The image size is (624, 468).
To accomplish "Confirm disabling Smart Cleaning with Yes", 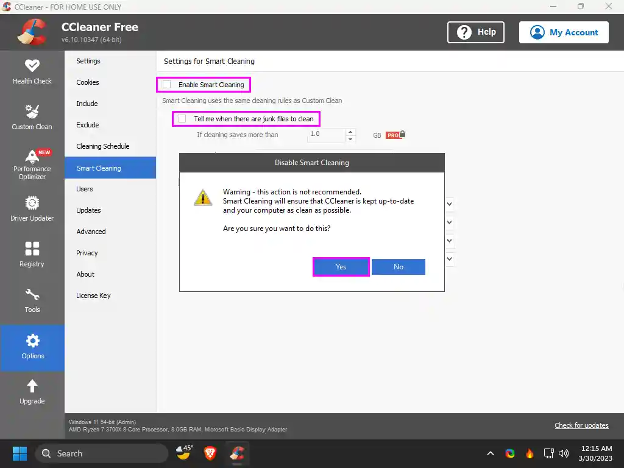I will (x=341, y=266).
